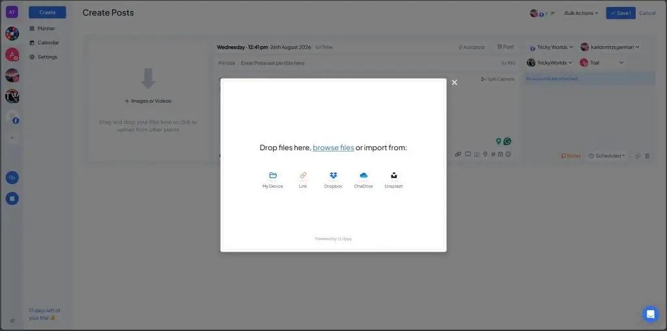This screenshot has width=667, height=331.
Task: Click Cancel in the header
Action: [x=647, y=13]
